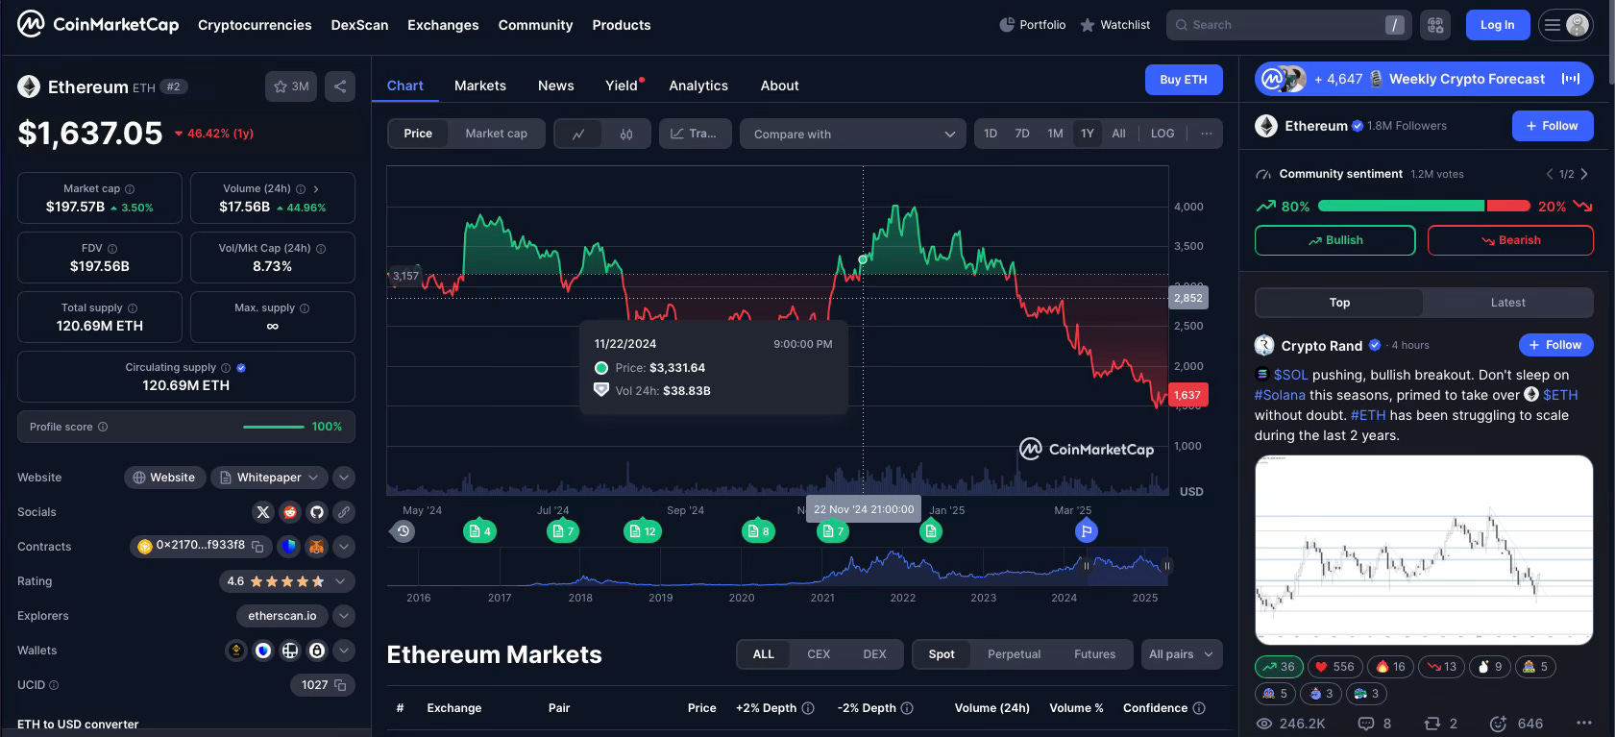
Task: Expand the Contracts row chevron
Action: pos(344,547)
